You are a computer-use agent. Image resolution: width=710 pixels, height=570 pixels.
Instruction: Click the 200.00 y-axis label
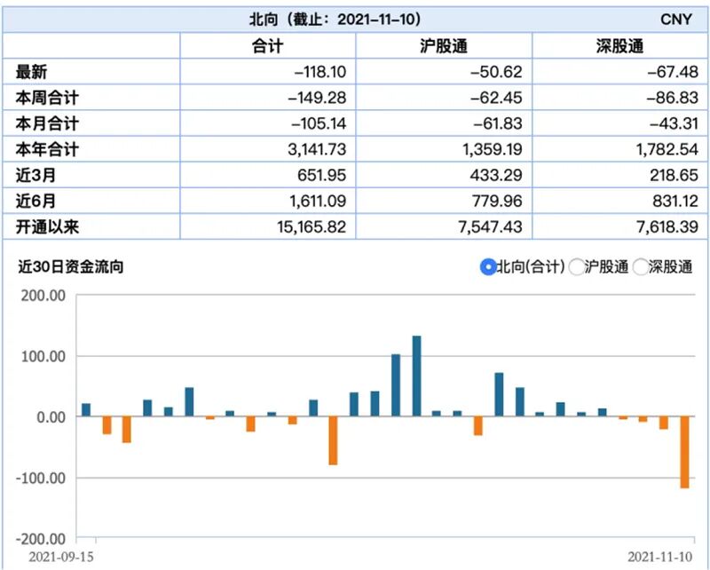43,296
